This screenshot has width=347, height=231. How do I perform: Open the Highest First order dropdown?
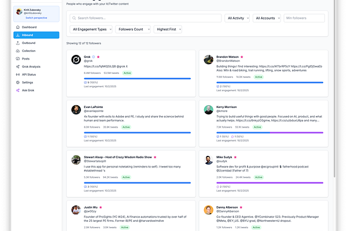[168, 29]
